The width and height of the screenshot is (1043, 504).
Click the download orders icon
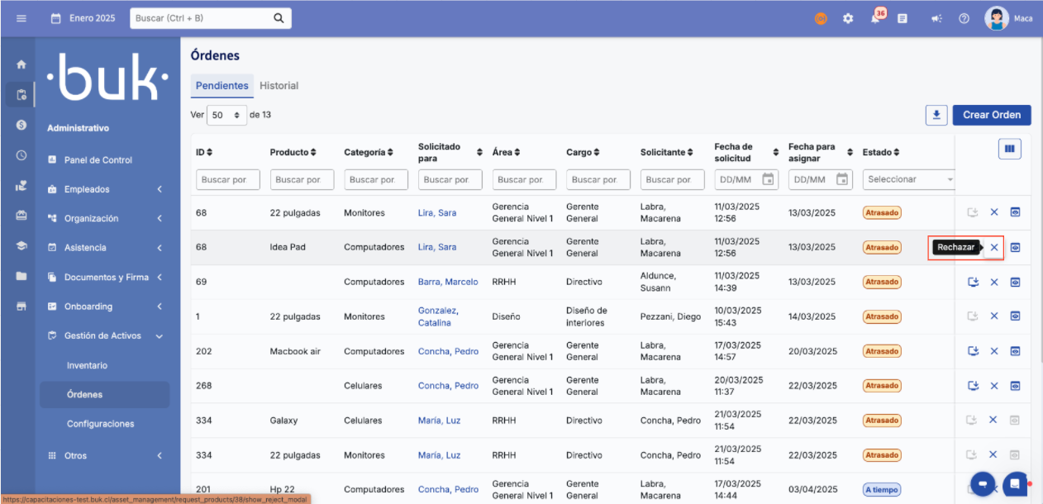coord(936,115)
